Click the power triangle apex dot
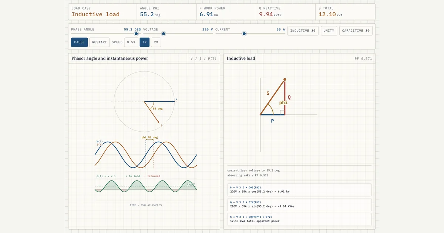 point(285,80)
